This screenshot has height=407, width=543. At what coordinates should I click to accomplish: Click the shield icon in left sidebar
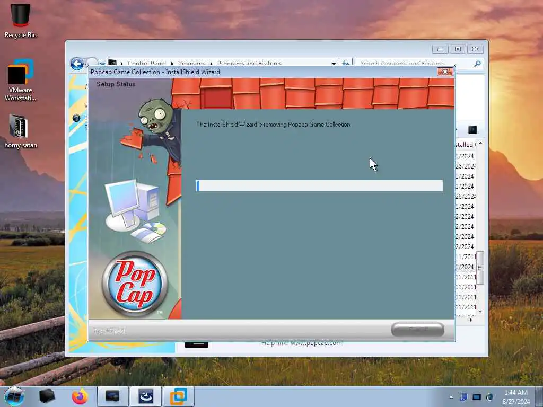(76, 118)
